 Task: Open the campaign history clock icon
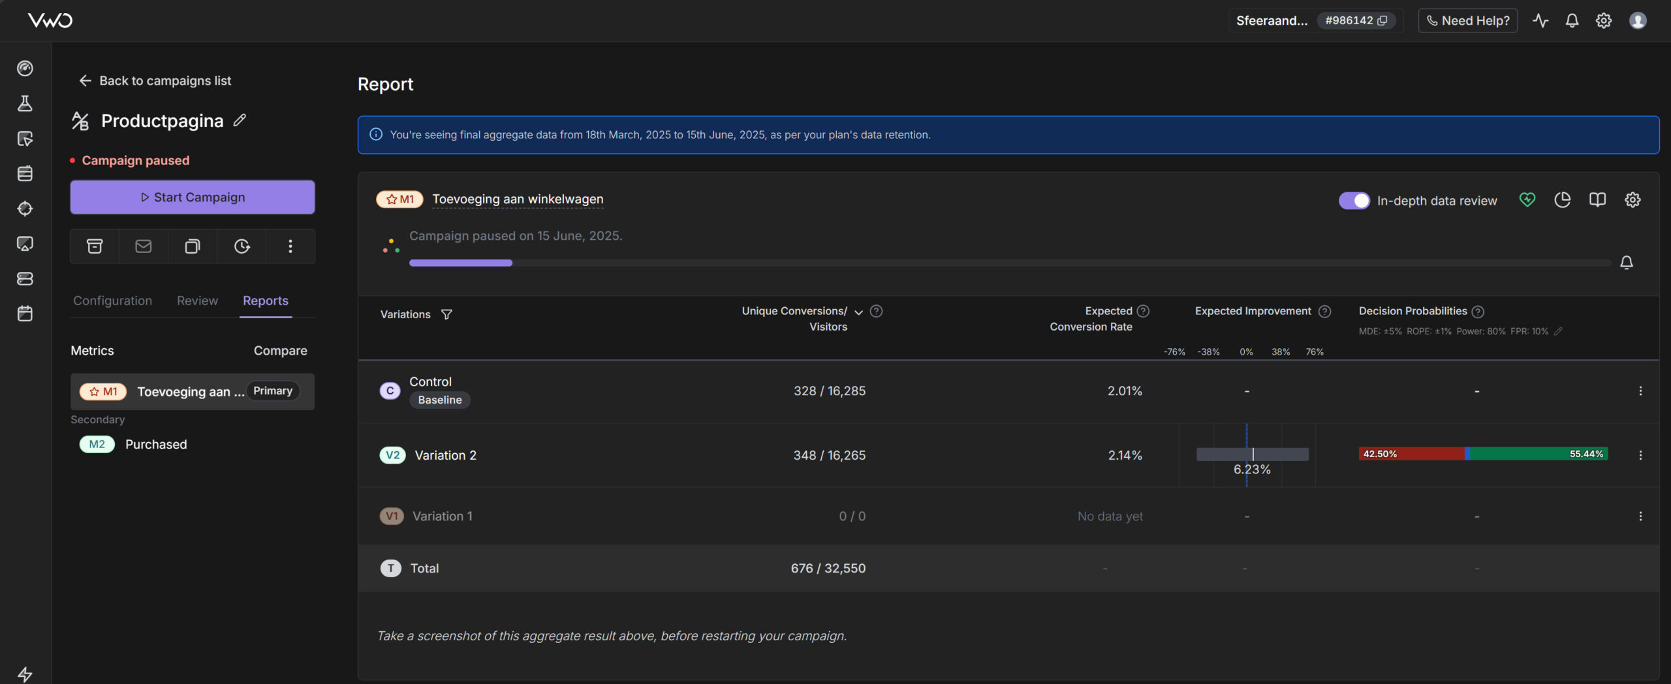coord(242,246)
